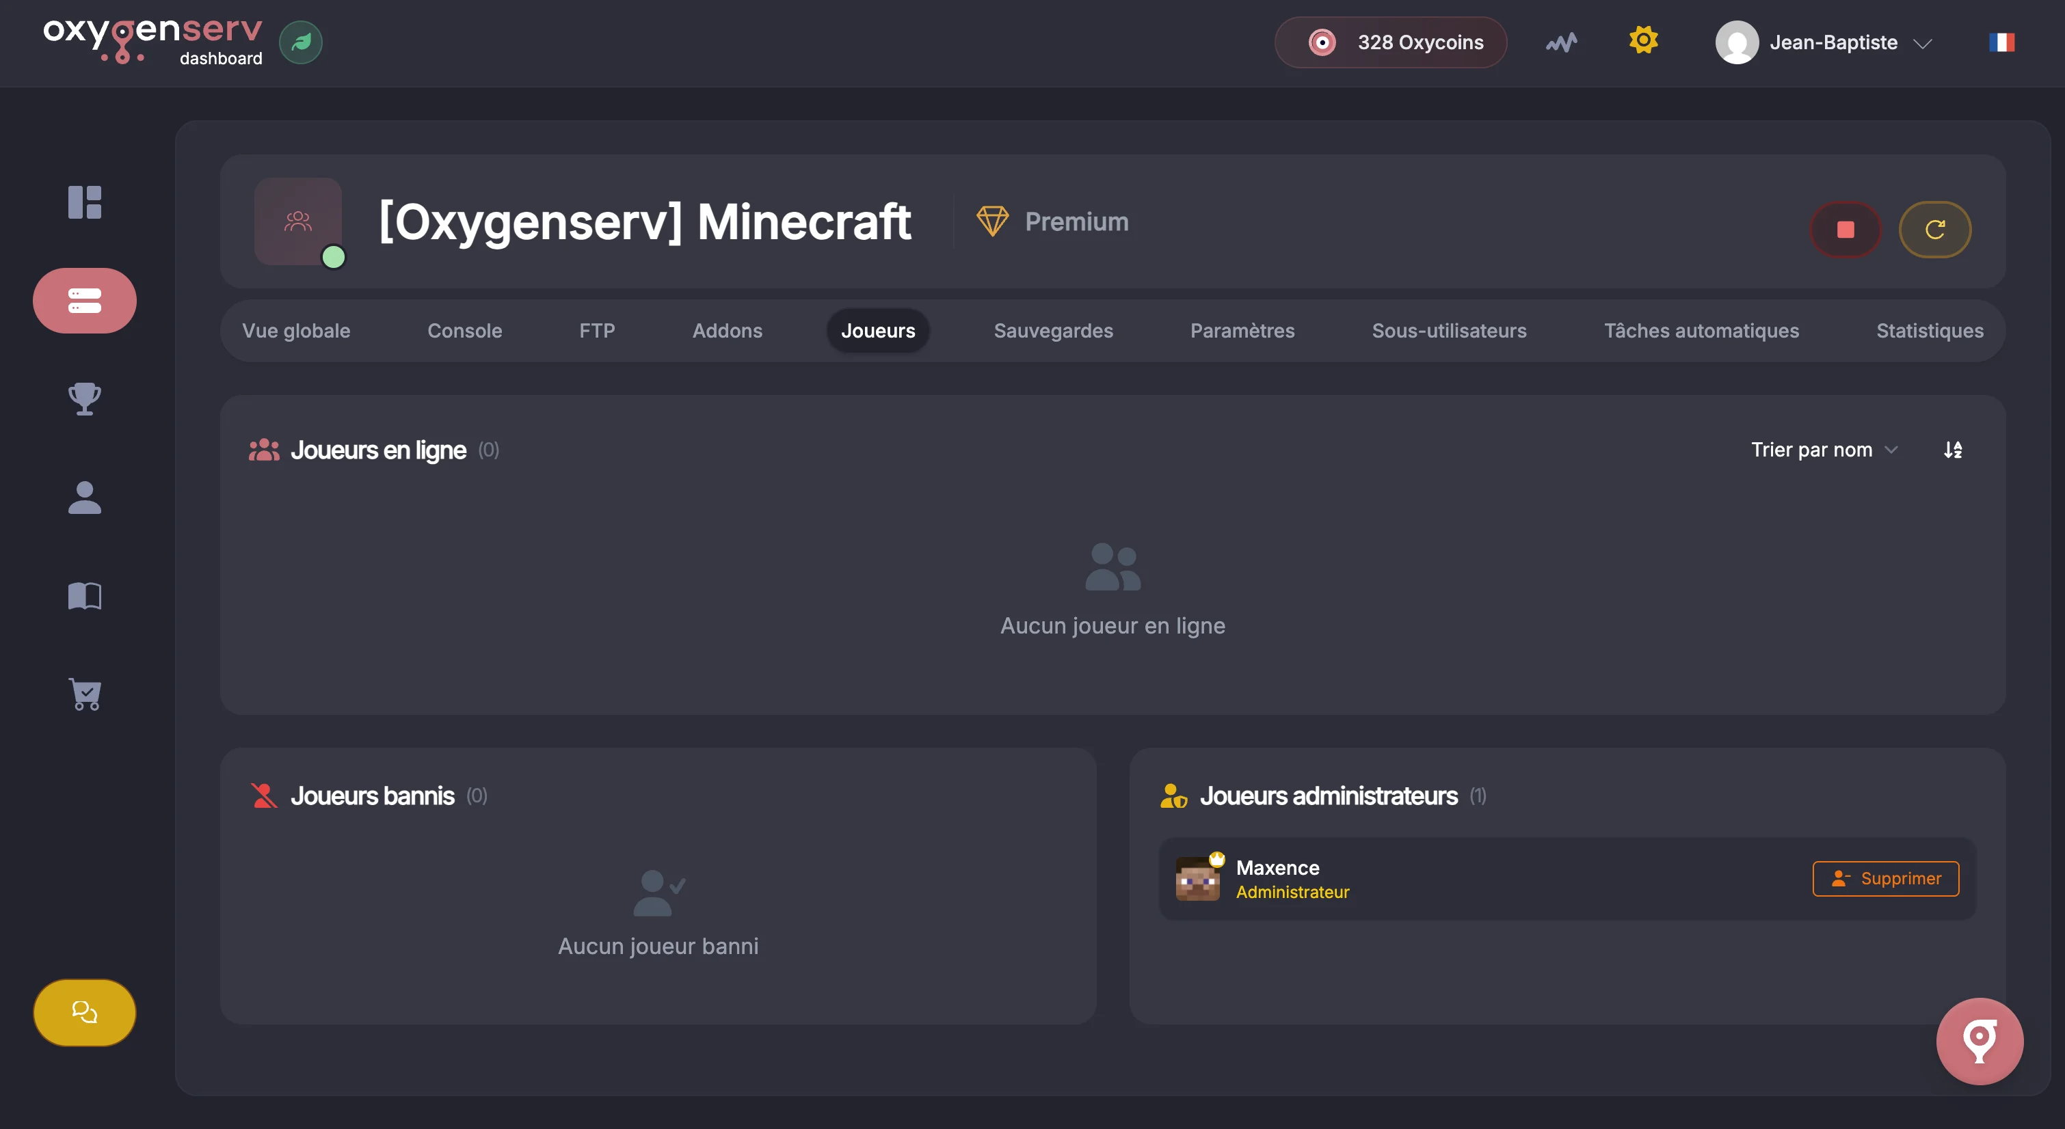Open the dashboard grid icon in sidebar

coord(84,202)
